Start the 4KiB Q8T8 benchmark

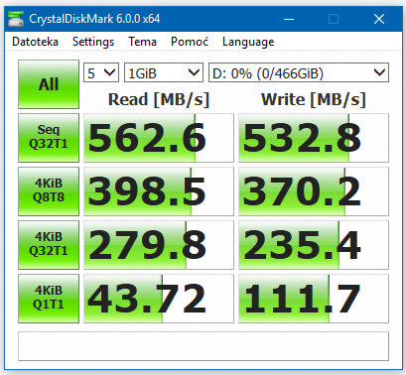[x=49, y=191]
